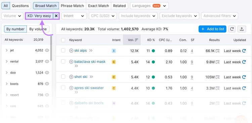Switch to the Phrase Match tab
Viewport: 252px width, 123px height.
72,6
